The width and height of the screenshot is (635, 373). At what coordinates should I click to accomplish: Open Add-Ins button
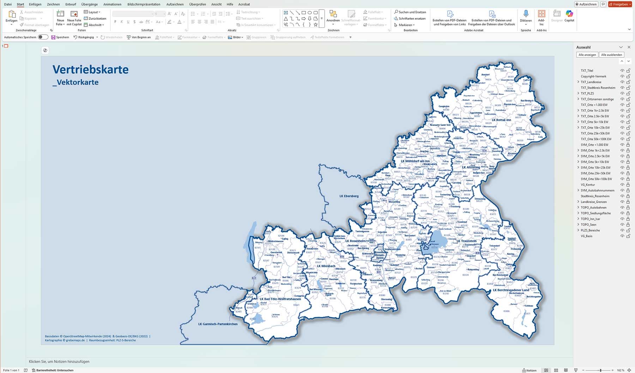tap(541, 18)
